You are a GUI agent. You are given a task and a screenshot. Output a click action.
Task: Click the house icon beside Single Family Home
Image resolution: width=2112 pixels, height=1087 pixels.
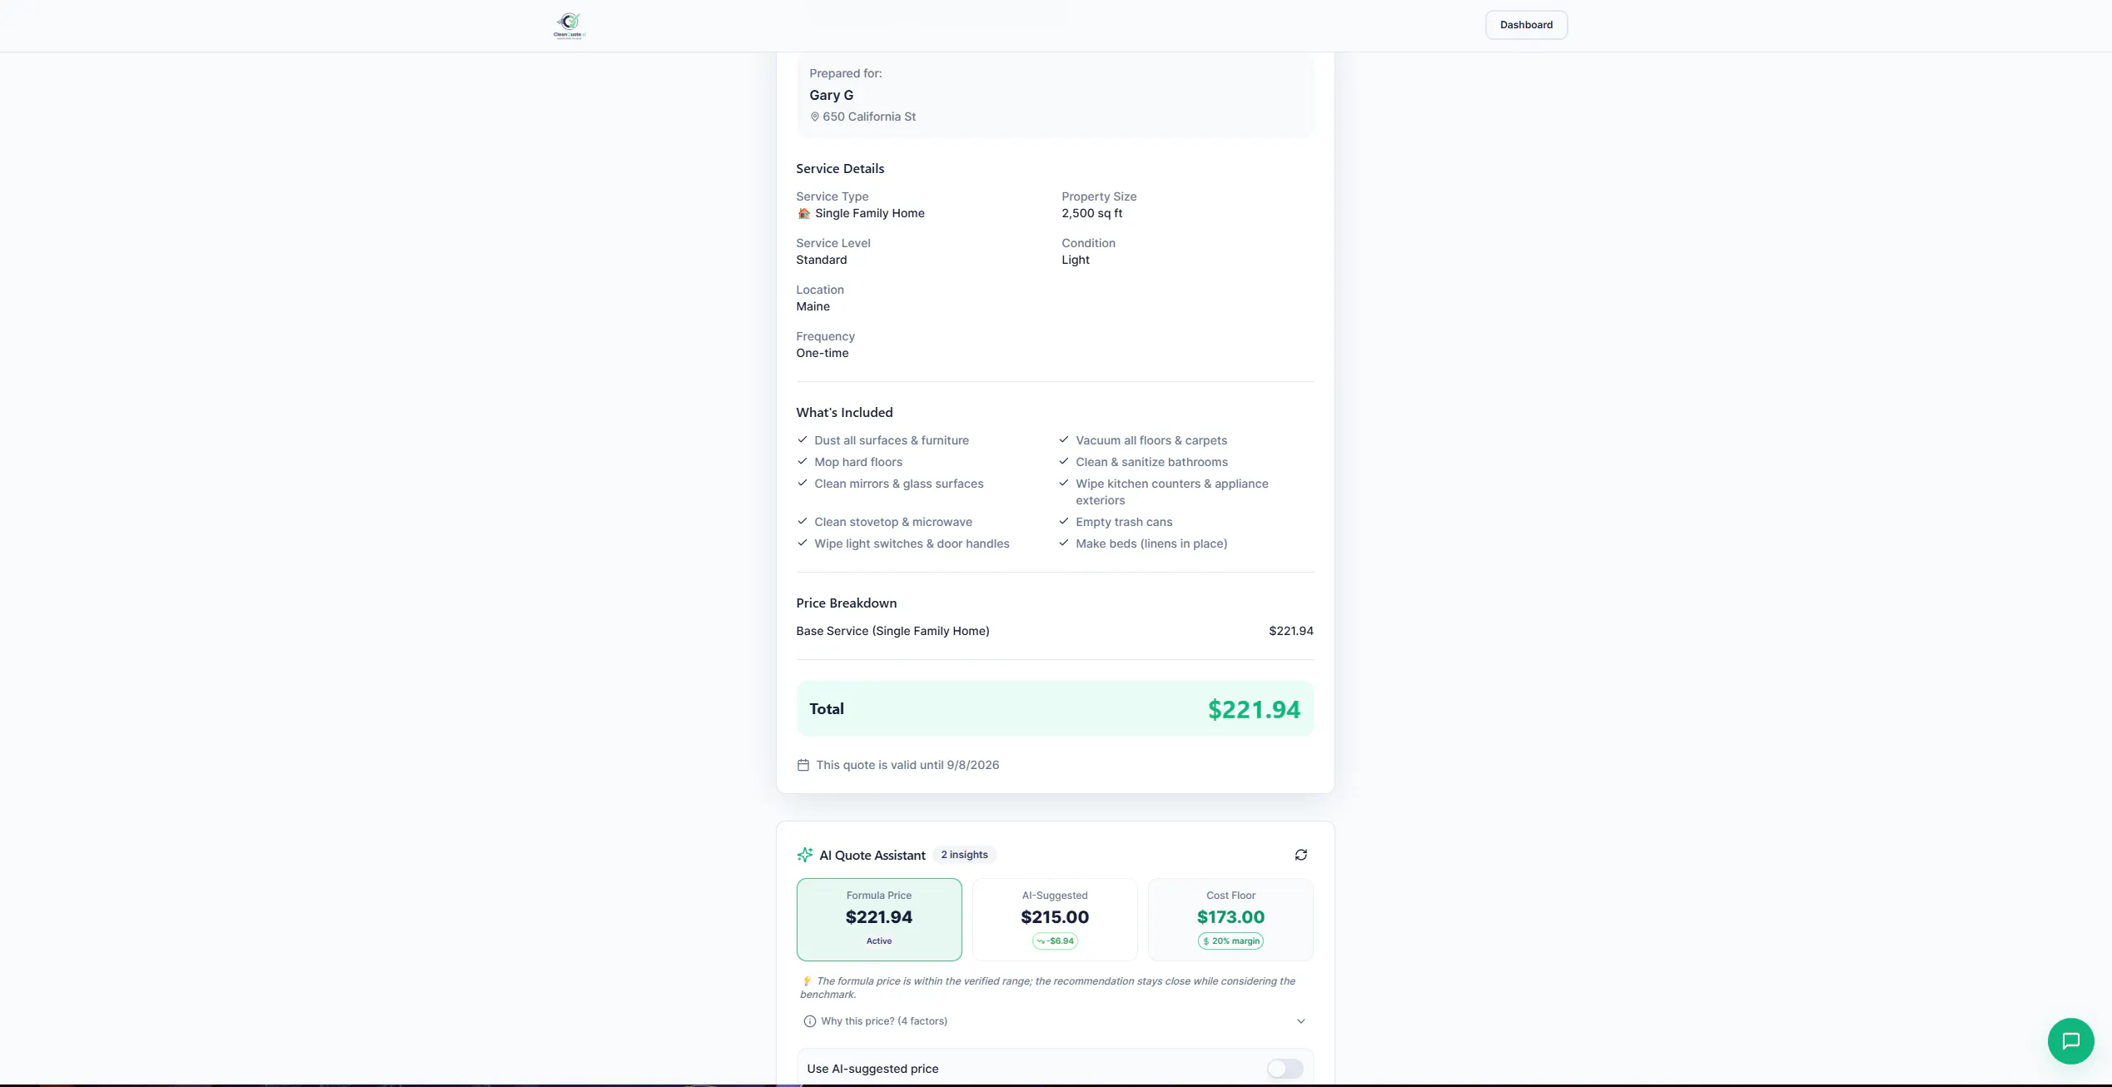tap(803, 214)
